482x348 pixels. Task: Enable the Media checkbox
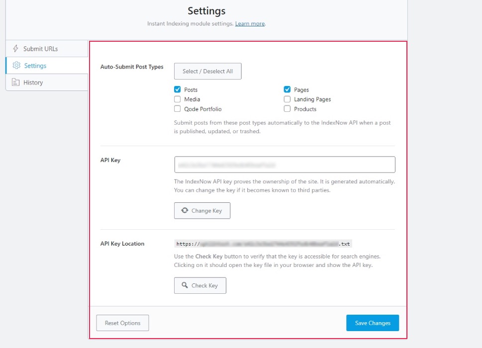(x=178, y=99)
